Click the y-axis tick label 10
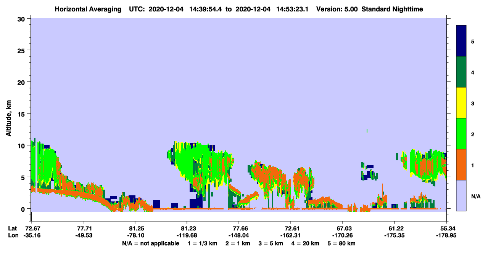 22,145
